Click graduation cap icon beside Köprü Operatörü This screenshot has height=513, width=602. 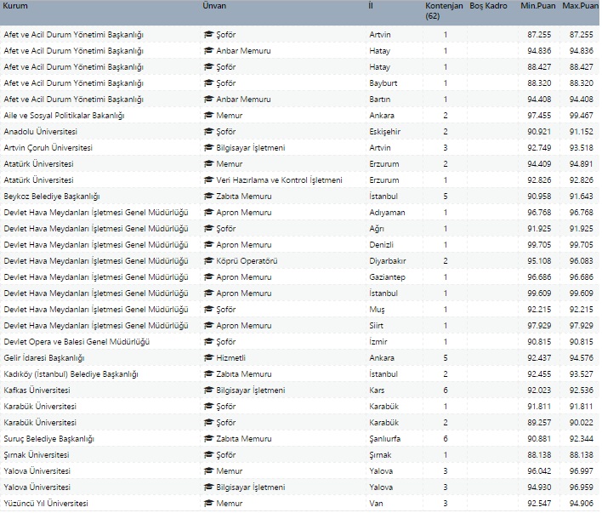coord(208,261)
